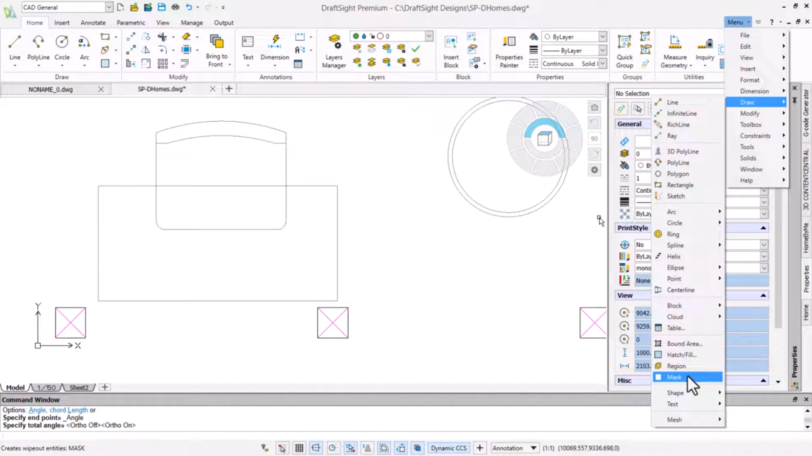Open the CAD General workspace dropdown

point(109,7)
